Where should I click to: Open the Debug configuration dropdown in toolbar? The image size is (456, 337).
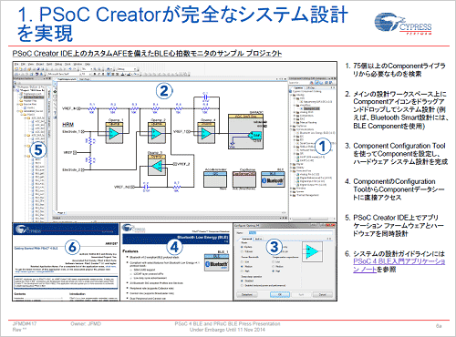[127, 69]
